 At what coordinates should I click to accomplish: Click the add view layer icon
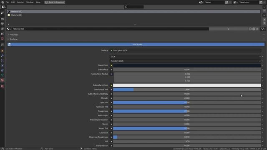click(261, 2)
